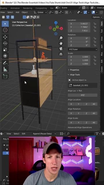Switch to the Rendering workspace tab
Image resolution: width=104 pixels, height=185 pixels.
28,8
